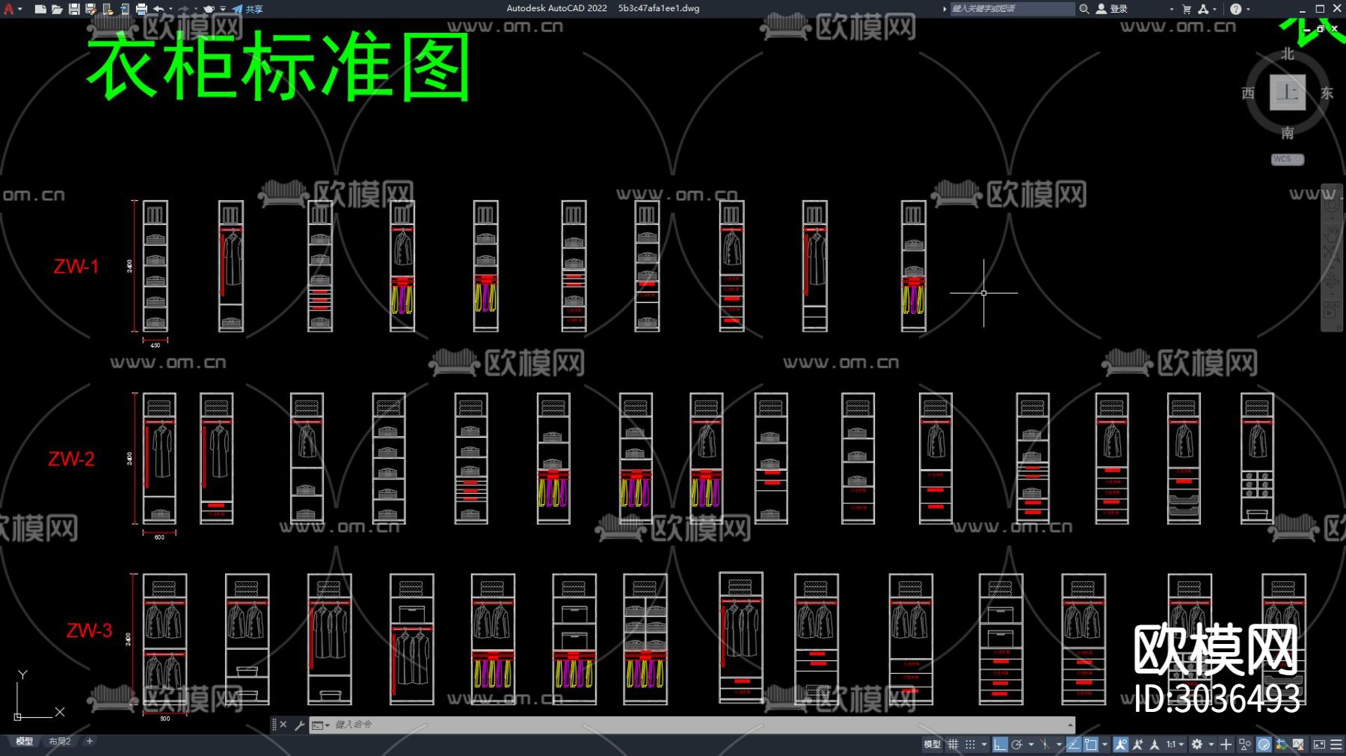Click the clean screen icon

(1319, 744)
